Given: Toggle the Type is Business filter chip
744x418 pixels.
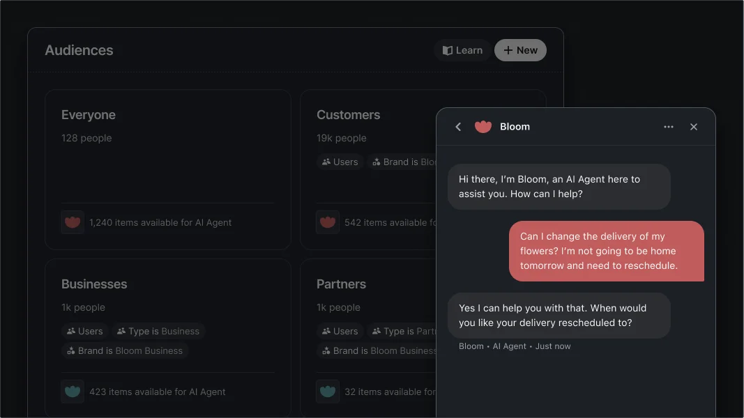Looking at the screenshot, I should tap(158, 331).
